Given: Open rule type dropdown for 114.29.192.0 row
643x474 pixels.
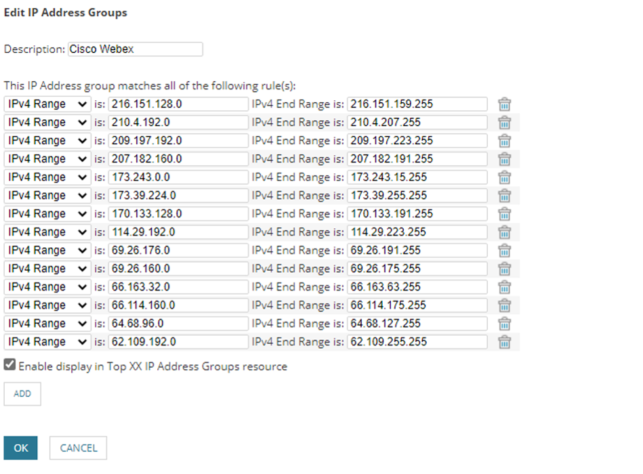Looking at the screenshot, I should pyautogui.click(x=47, y=232).
